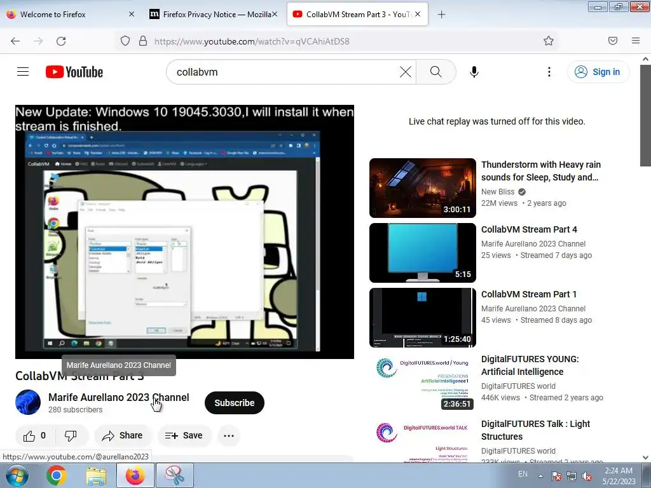The width and height of the screenshot is (651, 488).
Task: Click scrollbar down arrow
Action: pyautogui.click(x=646, y=457)
